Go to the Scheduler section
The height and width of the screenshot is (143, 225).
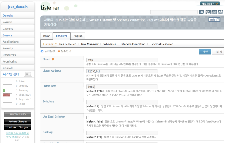(109, 44)
